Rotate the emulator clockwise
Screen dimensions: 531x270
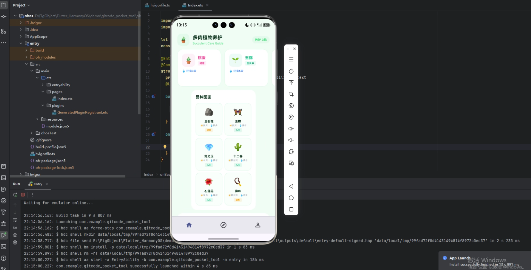click(291, 117)
